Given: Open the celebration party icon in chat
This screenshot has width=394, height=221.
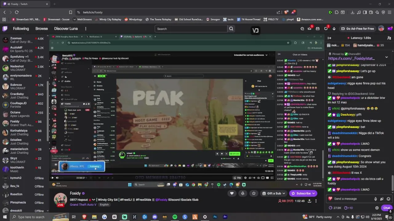Looking at the screenshot, I should (382, 199).
